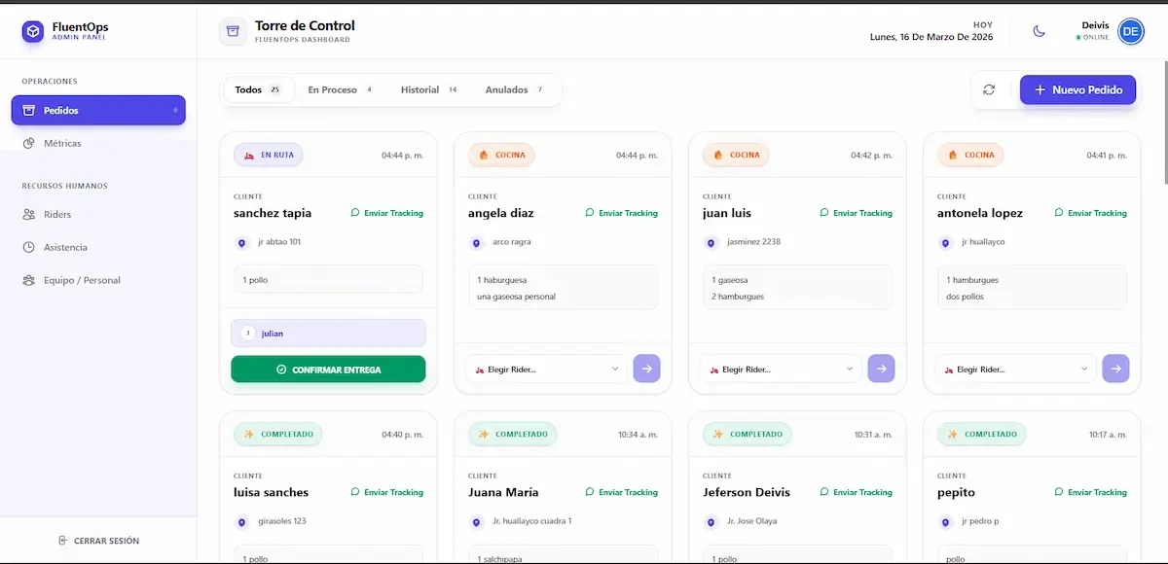Switch to En Proceso tab
Viewport: 1168px width, 564px height.
click(x=339, y=89)
